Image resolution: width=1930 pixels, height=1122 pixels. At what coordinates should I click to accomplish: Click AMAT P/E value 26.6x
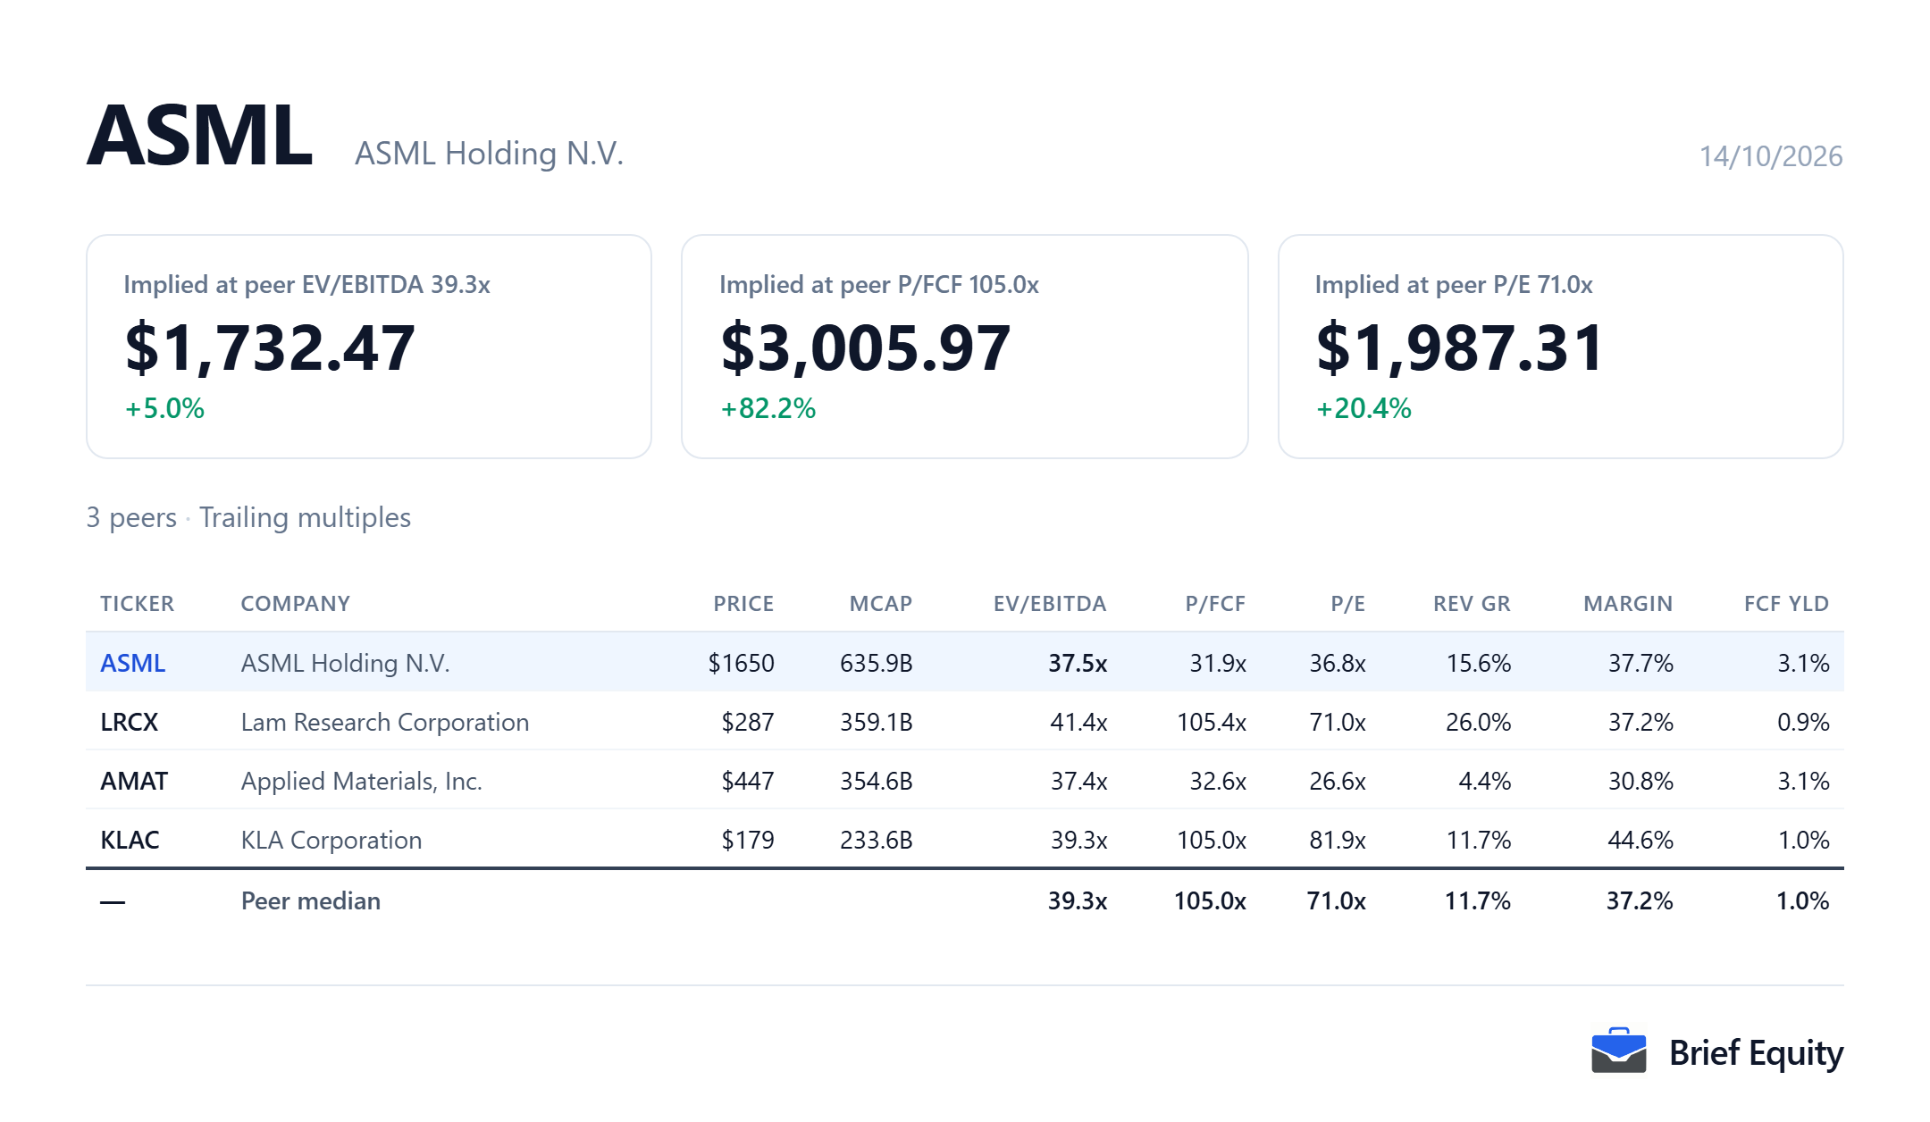(x=1338, y=781)
